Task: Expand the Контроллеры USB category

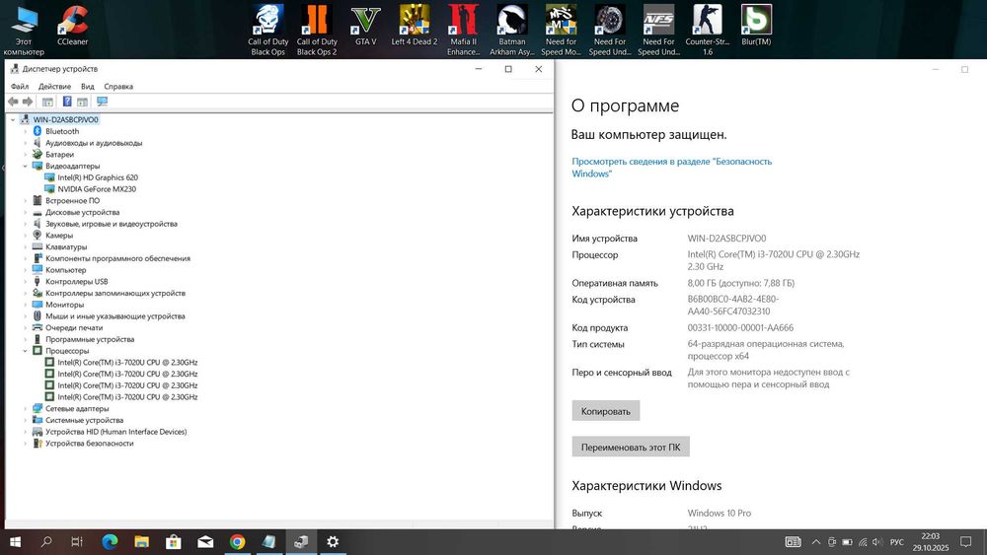Action: click(x=26, y=282)
